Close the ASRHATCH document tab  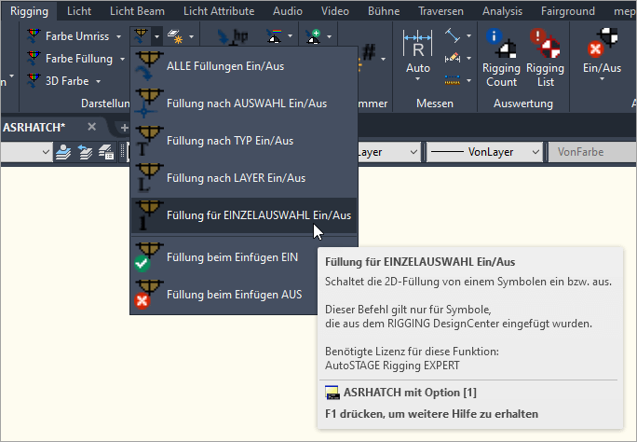pos(91,127)
